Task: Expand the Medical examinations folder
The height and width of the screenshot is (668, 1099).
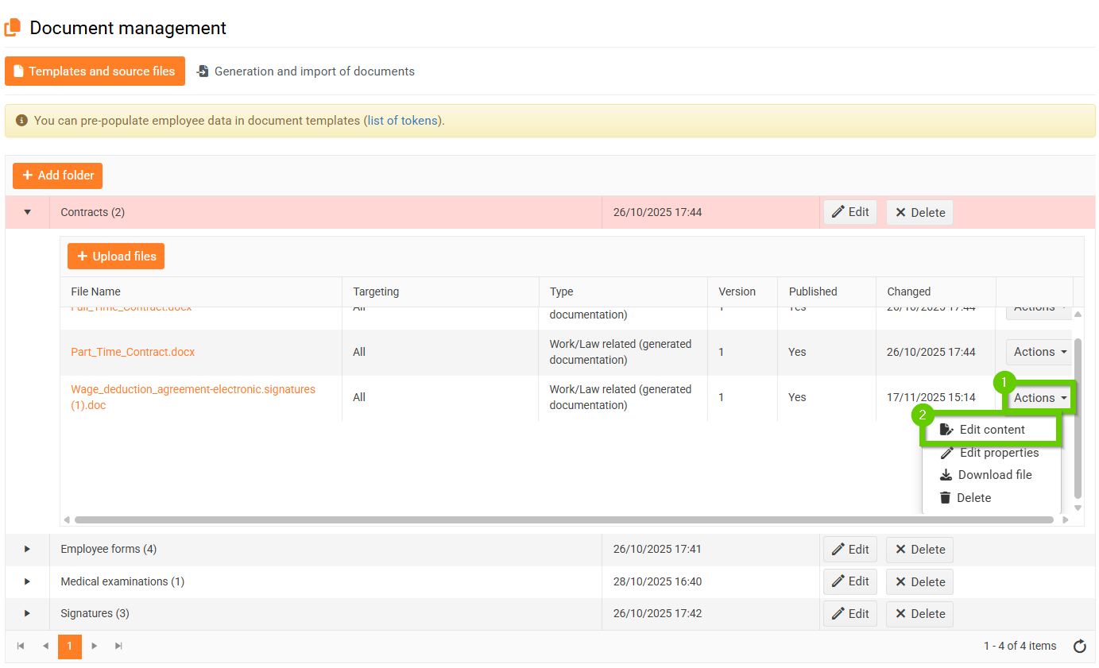Action: tap(27, 581)
